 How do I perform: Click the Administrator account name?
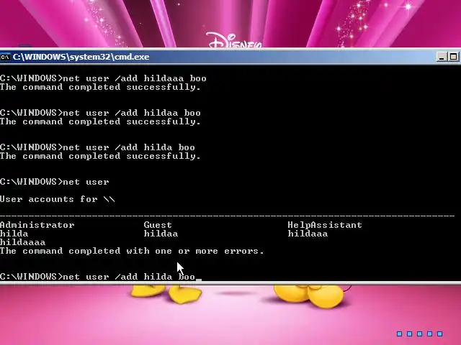click(x=37, y=225)
